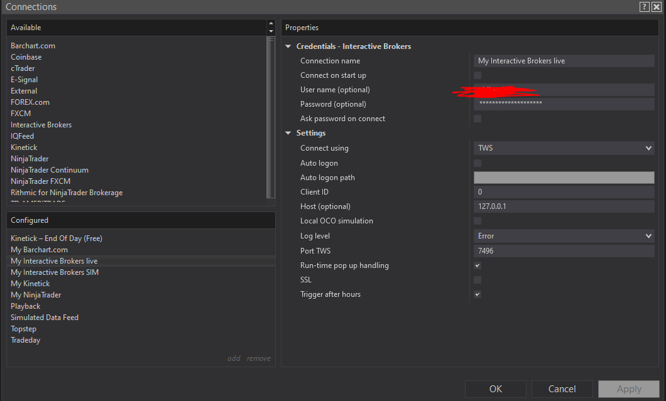Image resolution: width=666 pixels, height=401 pixels.
Task: Select Simulated Data Feed connection
Action: pos(45,318)
